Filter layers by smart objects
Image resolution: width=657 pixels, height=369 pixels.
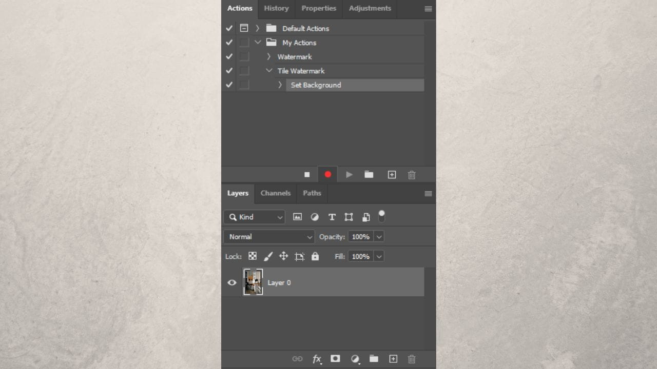pyautogui.click(x=366, y=217)
